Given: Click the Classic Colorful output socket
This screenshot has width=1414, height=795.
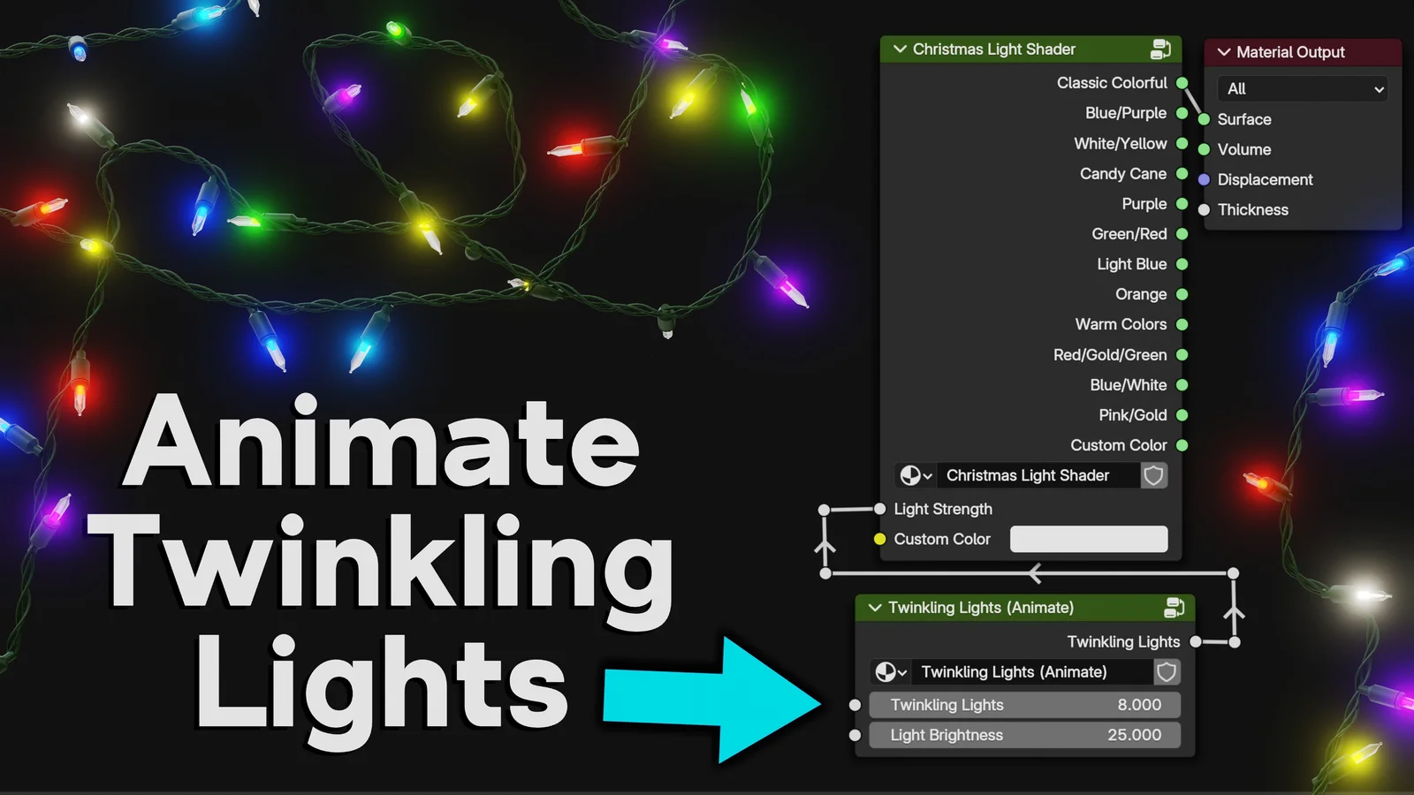Looking at the screenshot, I should click(1182, 82).
